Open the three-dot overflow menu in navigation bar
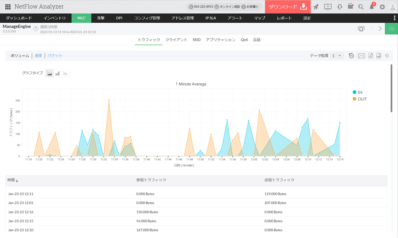The width and height of the screenshot is (398, 238). tap(395, 18)
